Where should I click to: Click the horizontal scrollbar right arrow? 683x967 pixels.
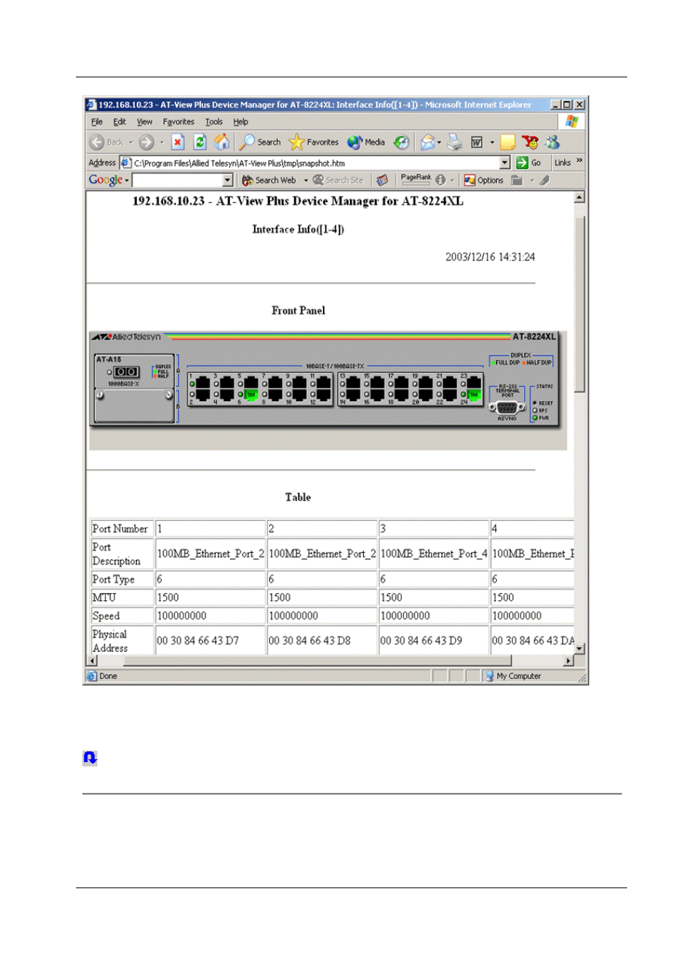click(569, 660)
